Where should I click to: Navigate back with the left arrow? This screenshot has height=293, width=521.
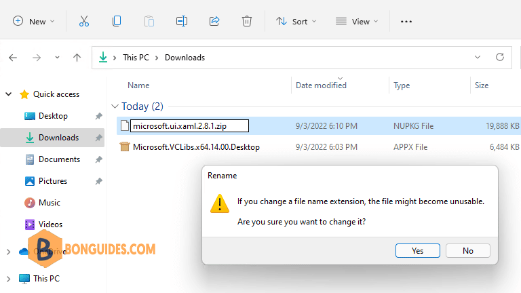(13, 58)
